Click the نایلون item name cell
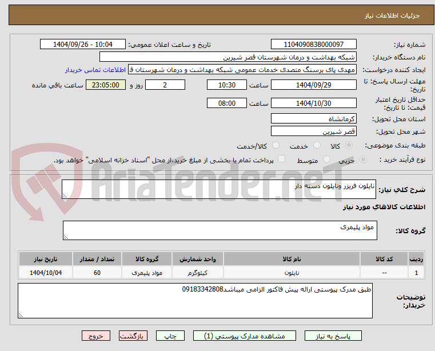 pyautogui.click(x=292, y=273)
